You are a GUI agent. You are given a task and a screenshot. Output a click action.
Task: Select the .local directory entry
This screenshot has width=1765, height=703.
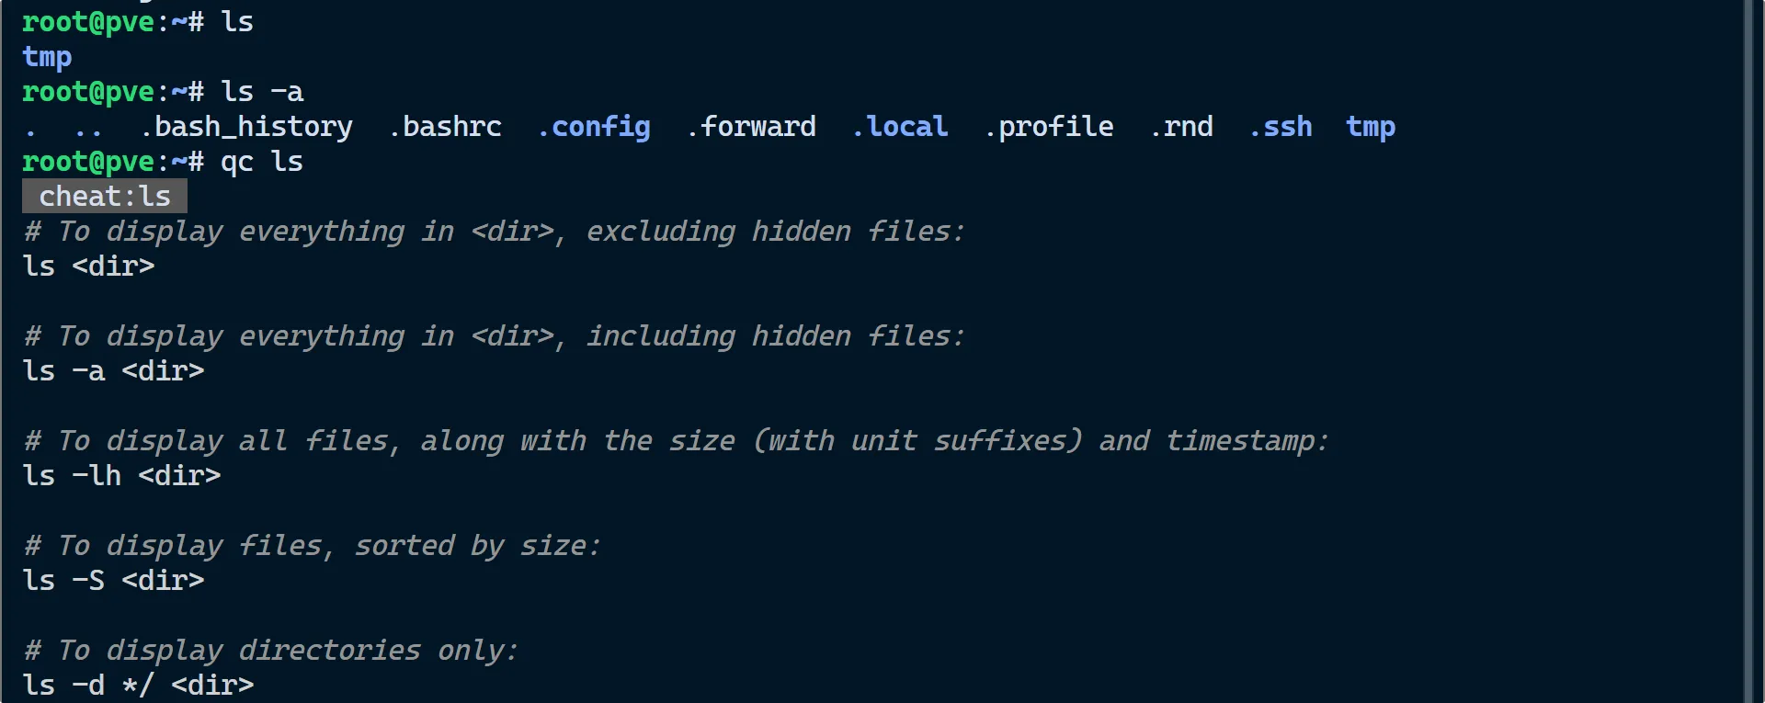900,127
